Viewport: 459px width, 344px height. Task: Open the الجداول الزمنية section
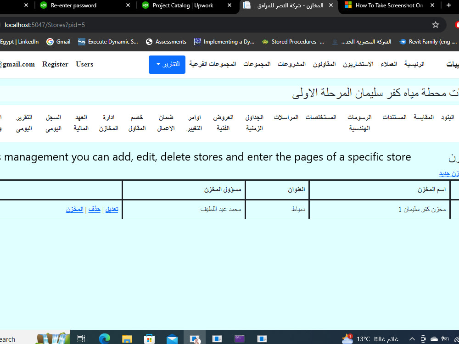254,122
